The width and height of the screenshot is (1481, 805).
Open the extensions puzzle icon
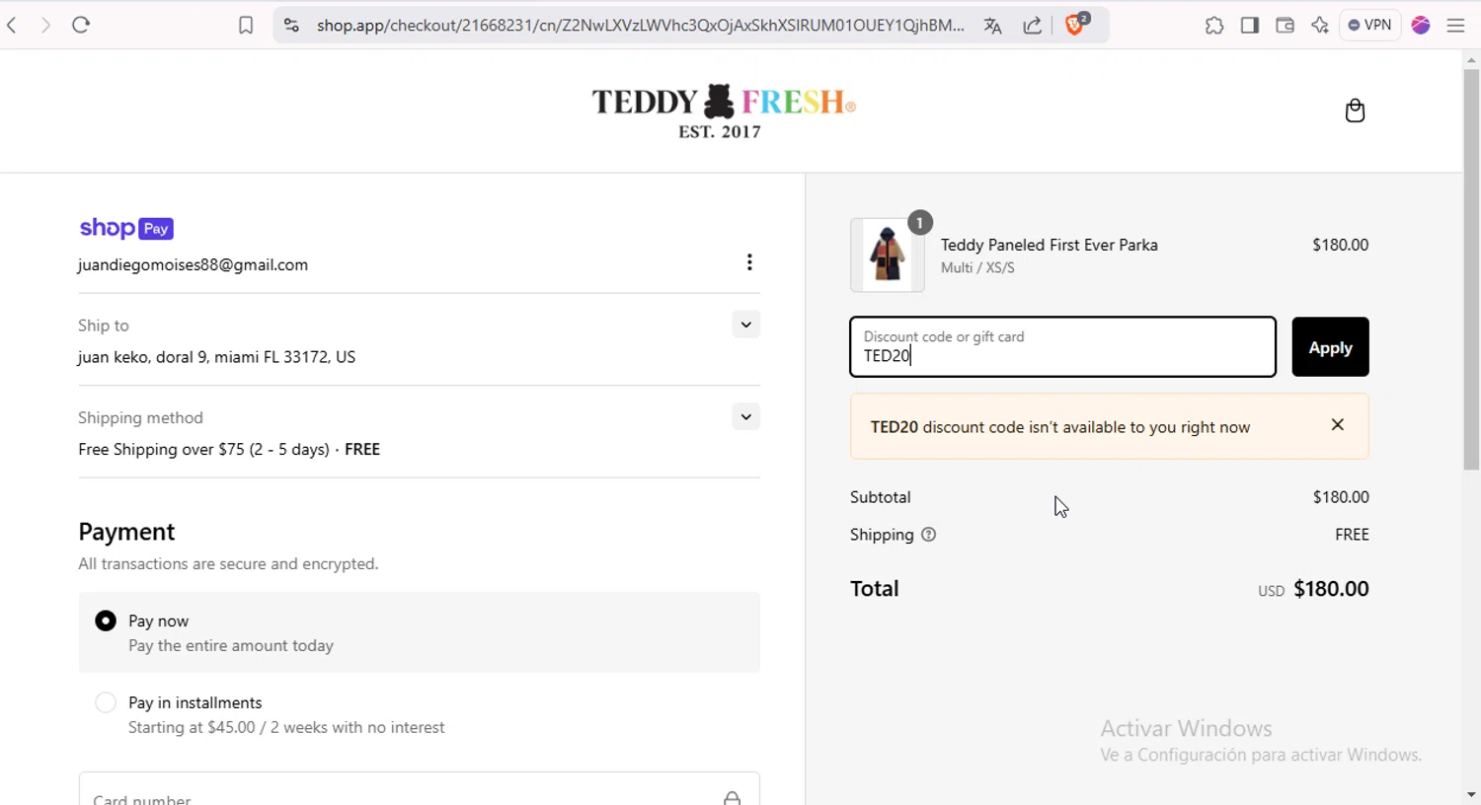point(1214,26)
